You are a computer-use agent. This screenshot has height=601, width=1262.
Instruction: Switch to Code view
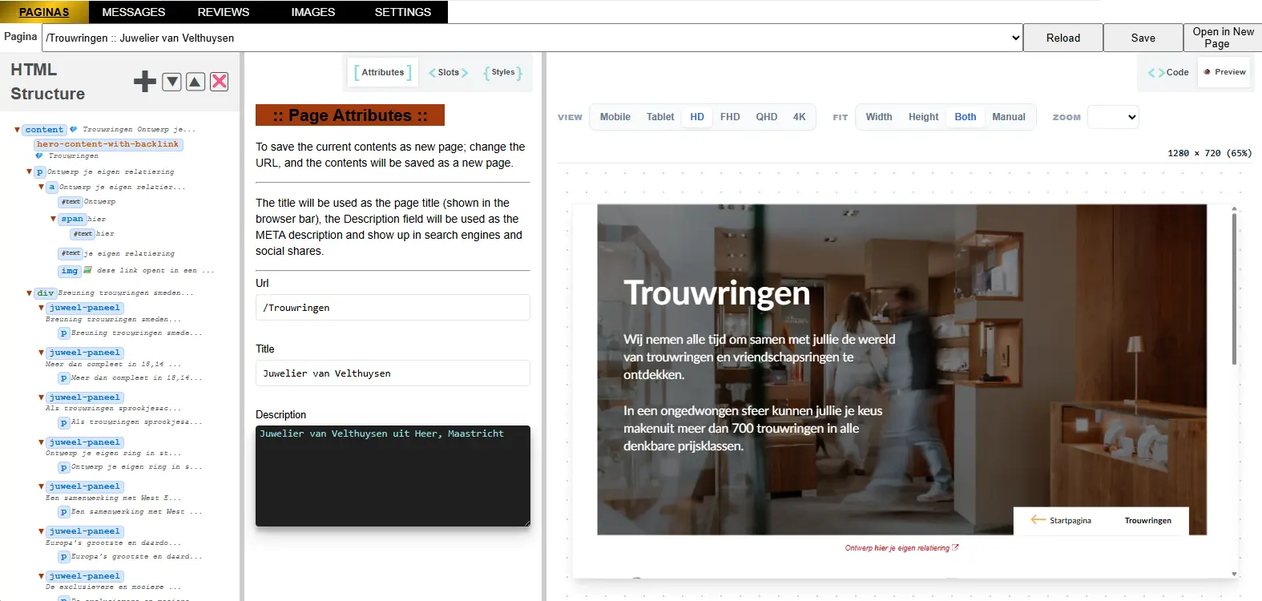[1168, 72]
